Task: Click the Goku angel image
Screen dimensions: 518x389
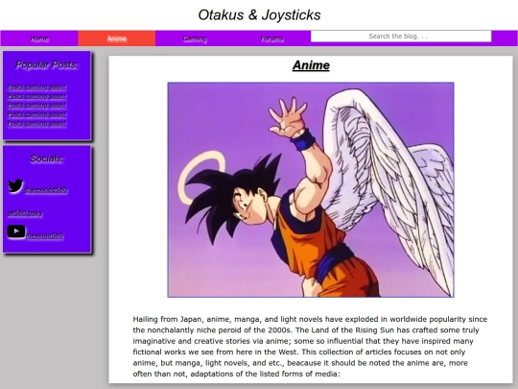Action: [x=311, y=190]
